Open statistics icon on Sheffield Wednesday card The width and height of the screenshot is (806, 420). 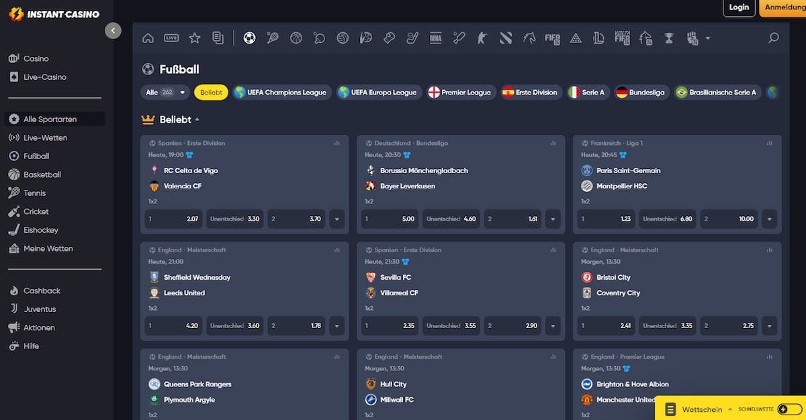337,250
